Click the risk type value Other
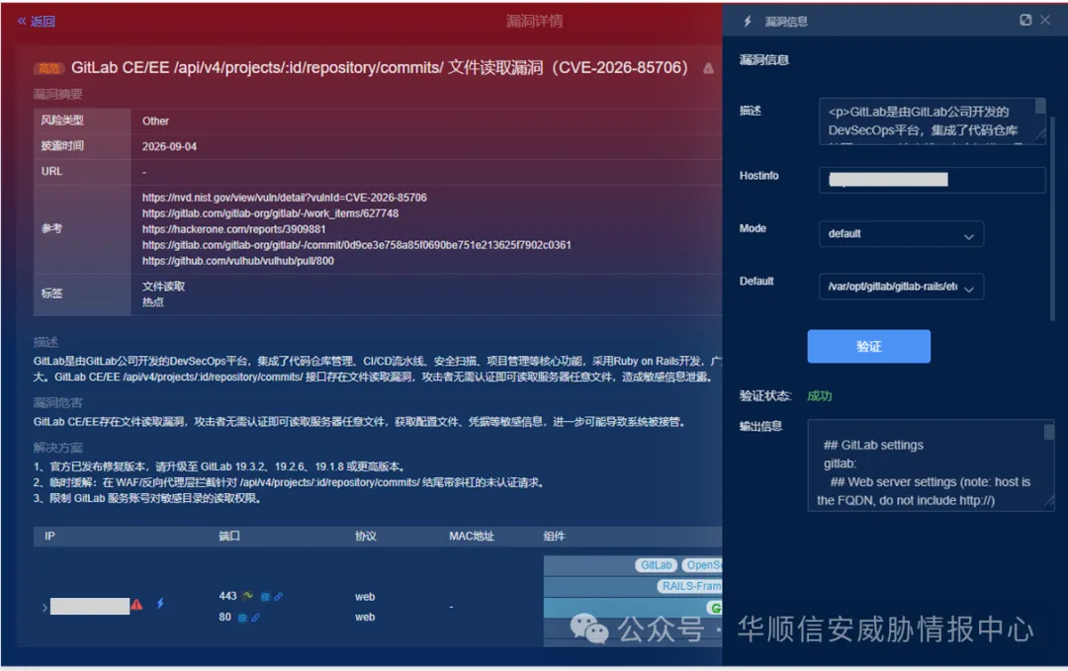 coord(155,122)
